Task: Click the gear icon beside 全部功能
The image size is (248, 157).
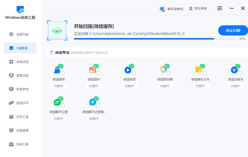Action: 11,34
